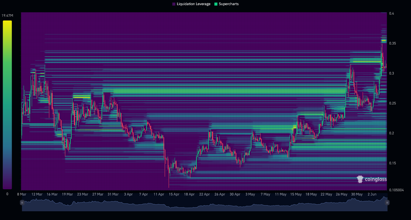The height and width of the screenshot is (220, 411).
Task: Click the 15 May date label
Action: pos(296,194)
